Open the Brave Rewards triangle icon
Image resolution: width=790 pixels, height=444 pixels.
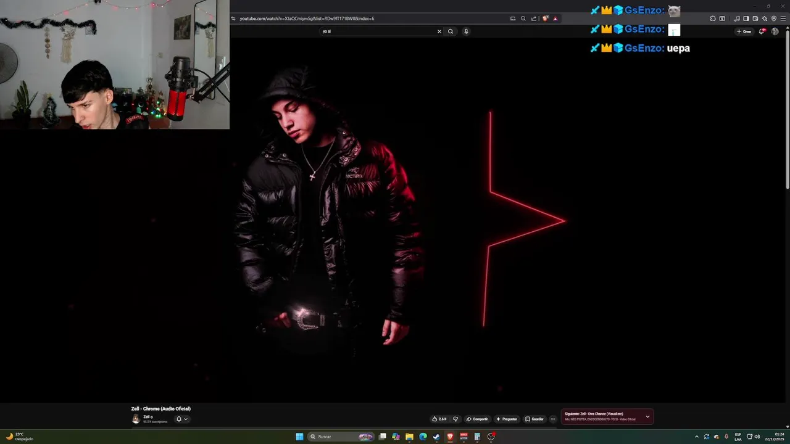[555, 18]
